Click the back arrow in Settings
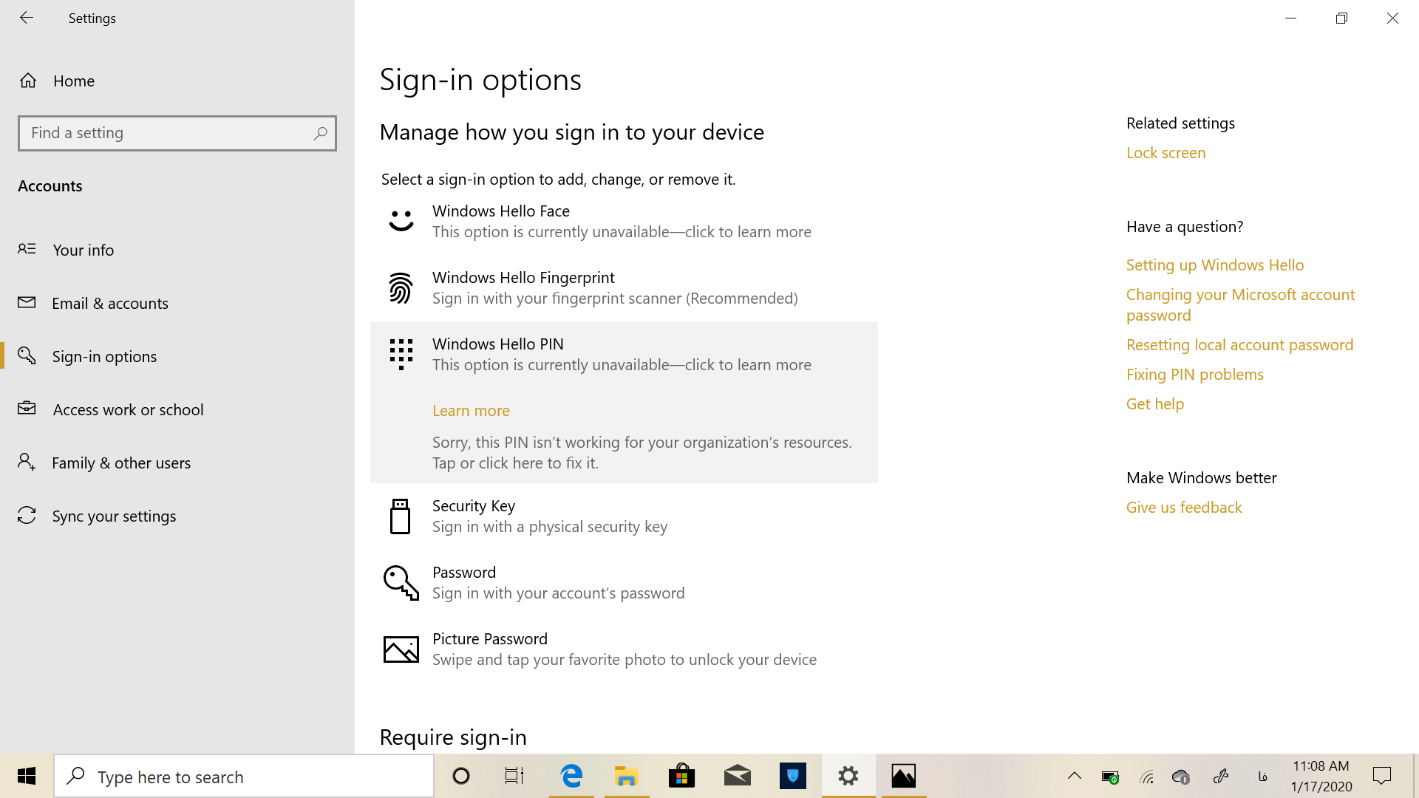 27,18
